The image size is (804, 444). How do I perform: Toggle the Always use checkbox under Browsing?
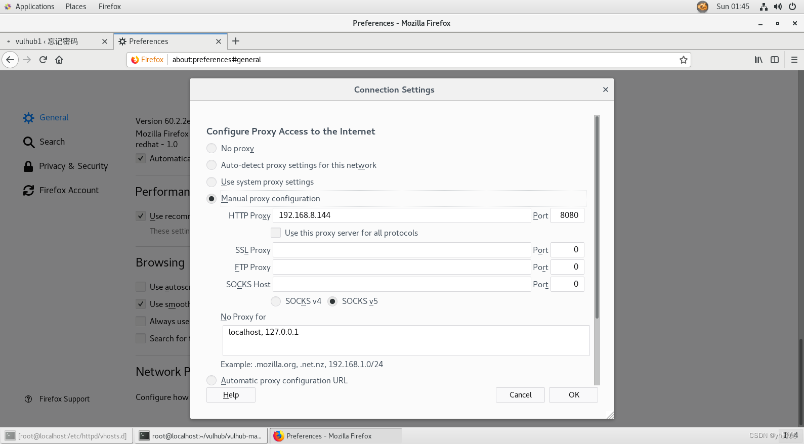click(141, 321)
